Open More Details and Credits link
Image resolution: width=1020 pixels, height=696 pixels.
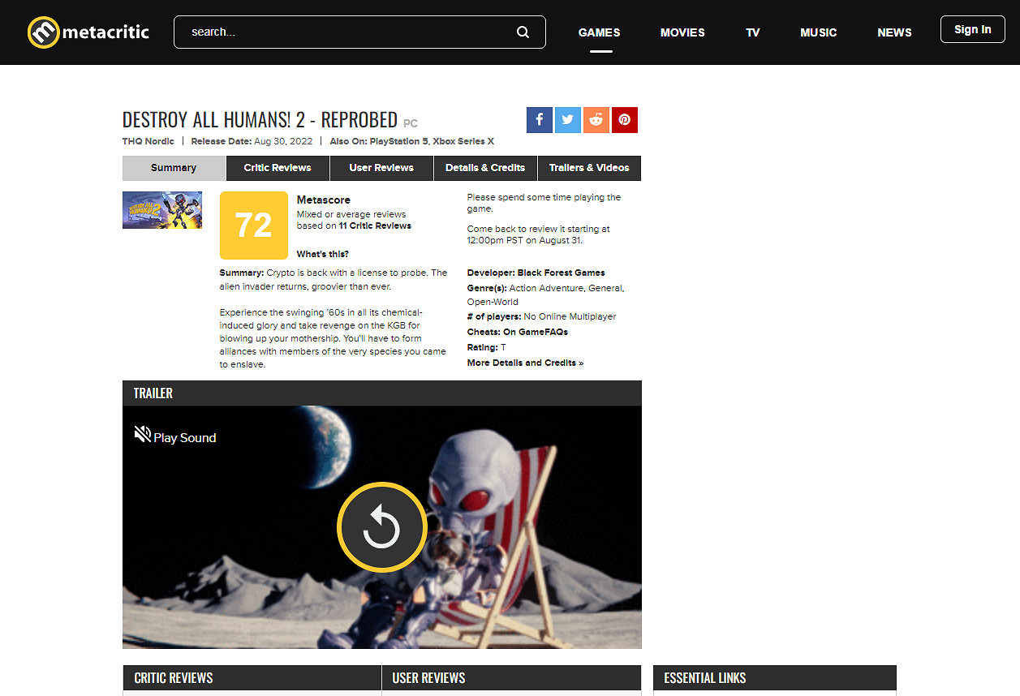(x=525, y=363)
